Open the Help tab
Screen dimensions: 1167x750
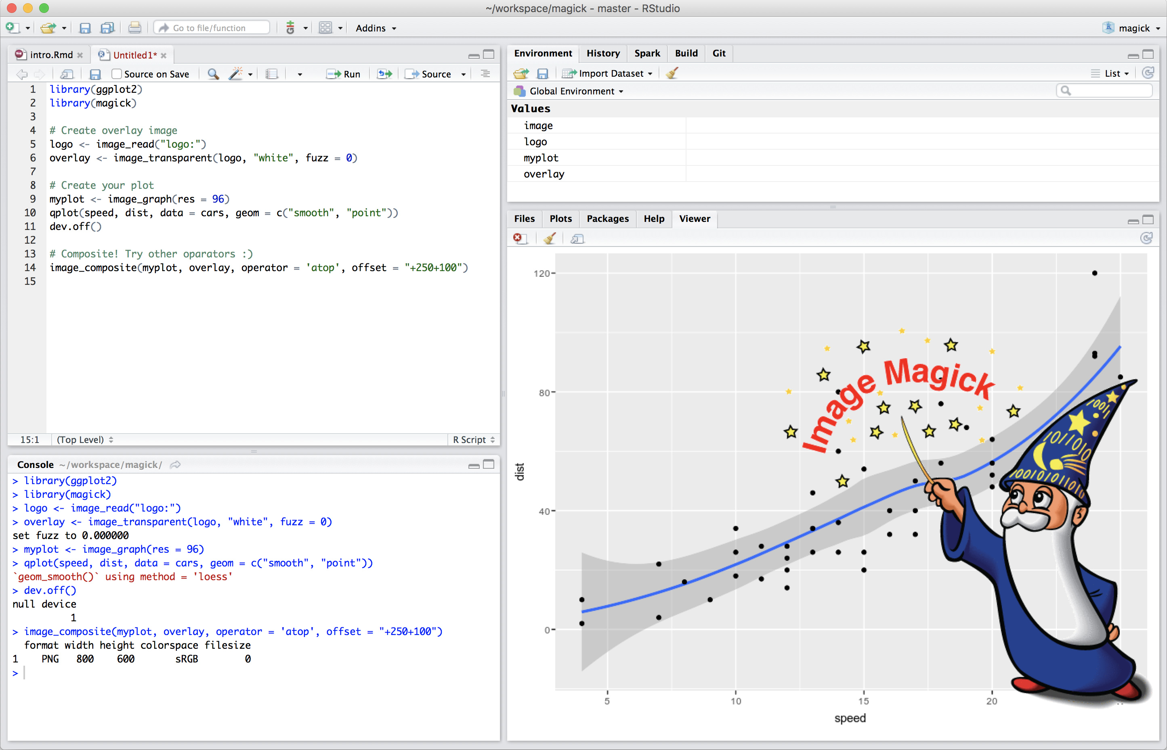click(654, 219)
